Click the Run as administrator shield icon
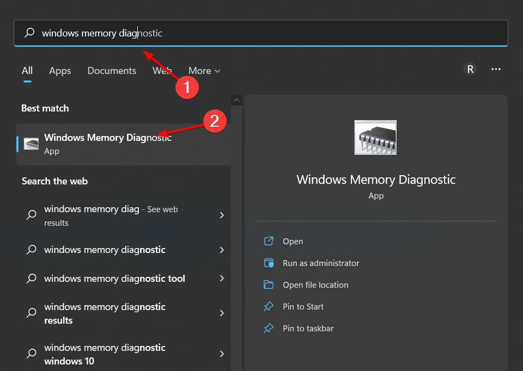 tap(269, 263)
